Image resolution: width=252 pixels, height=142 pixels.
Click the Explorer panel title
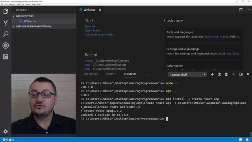(x=22, y=10)
